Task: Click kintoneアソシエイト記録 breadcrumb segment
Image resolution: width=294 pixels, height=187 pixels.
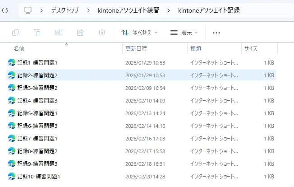Action: (x=209, y=10)
